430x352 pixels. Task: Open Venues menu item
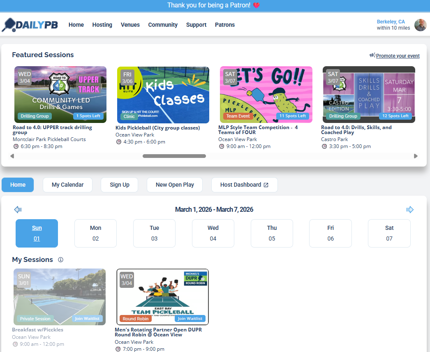130,25
